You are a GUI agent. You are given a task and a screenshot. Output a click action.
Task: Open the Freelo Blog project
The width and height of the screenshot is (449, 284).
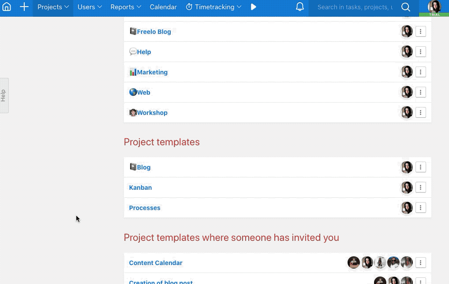[154, 32]
